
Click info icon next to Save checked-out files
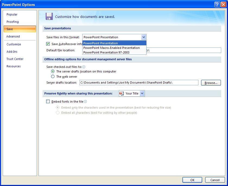pyautogui.click(x=84, y=67)
